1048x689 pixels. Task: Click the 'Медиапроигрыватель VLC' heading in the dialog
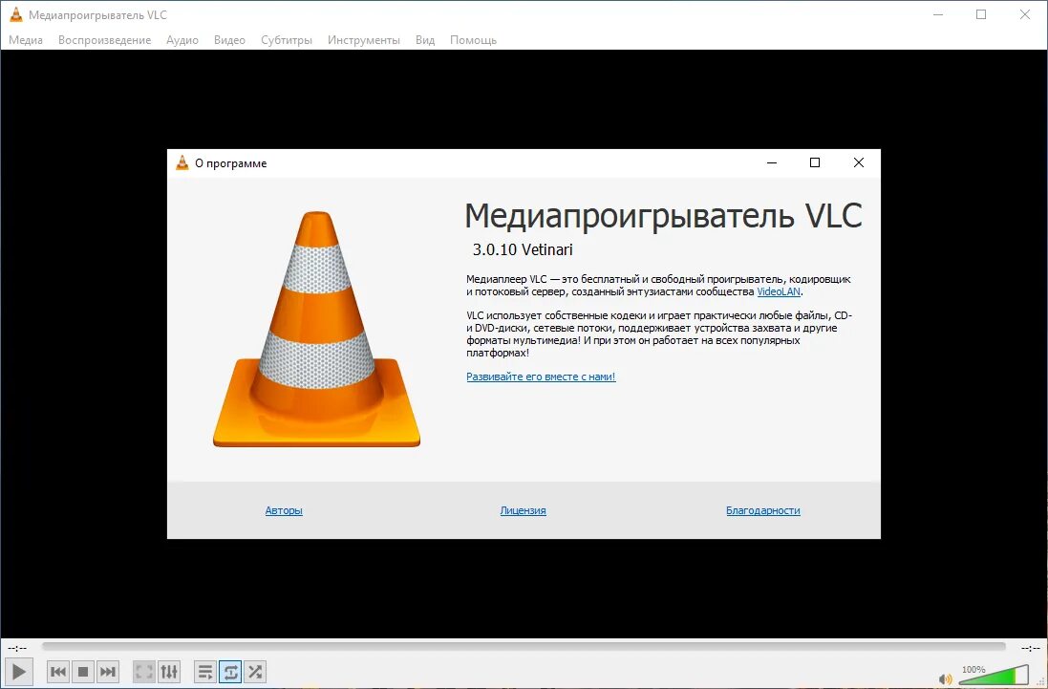click(663, 216)
